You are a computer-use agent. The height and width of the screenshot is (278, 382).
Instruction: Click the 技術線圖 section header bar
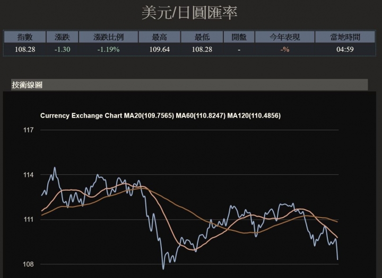(189, 85)
